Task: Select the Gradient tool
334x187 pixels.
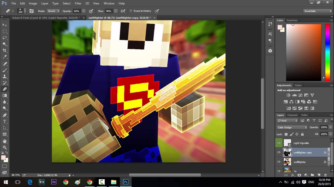Action: (x=5, y=96)
